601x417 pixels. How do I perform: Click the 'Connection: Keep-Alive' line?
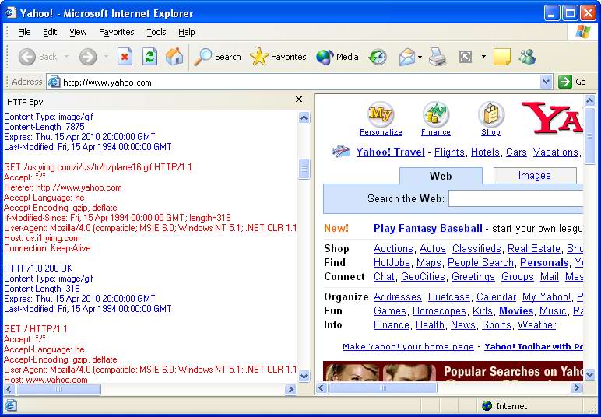47,248
